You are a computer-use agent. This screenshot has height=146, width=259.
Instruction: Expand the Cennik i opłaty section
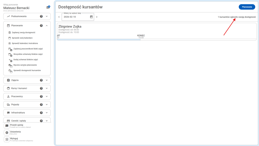(x=47, y=121)
